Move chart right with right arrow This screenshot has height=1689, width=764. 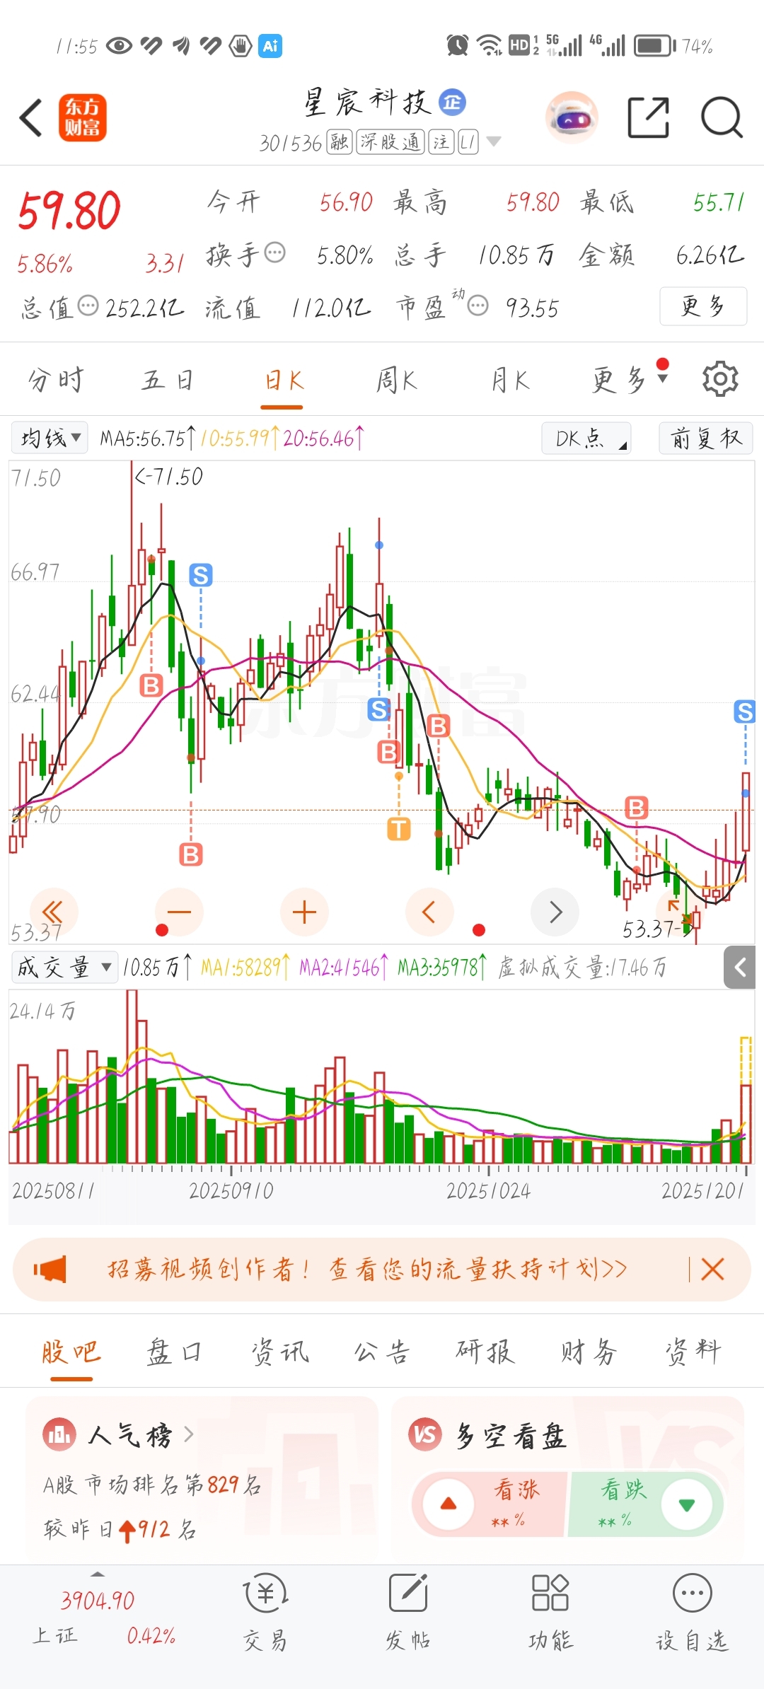[555, 912]
